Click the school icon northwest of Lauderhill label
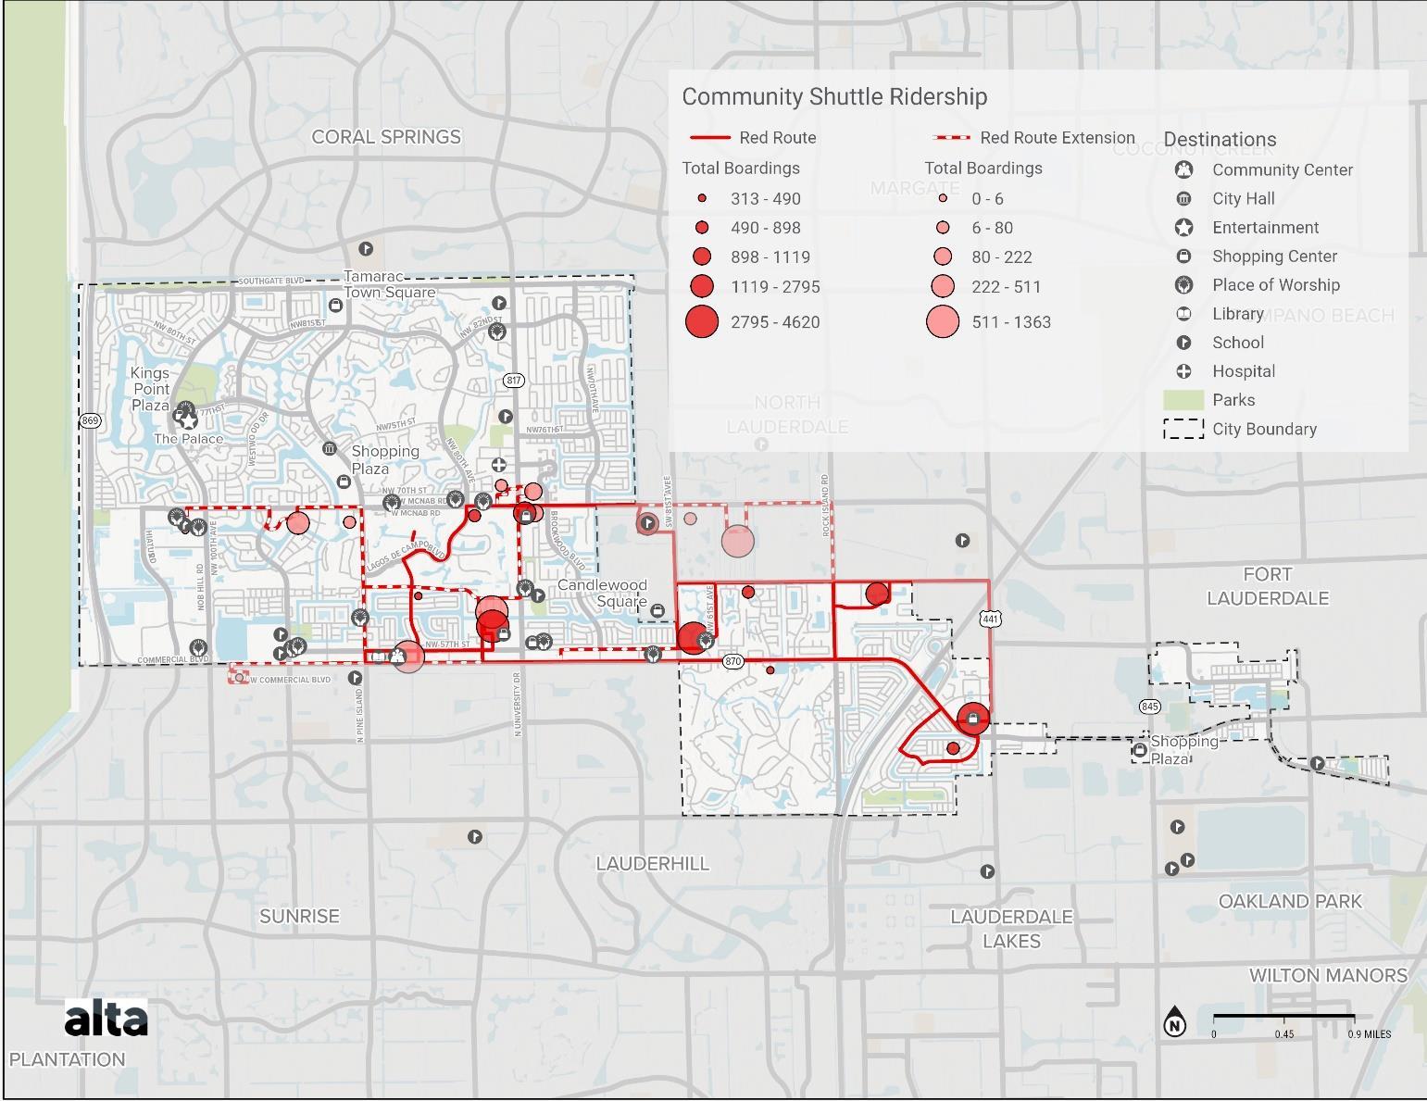 point(474,837)
